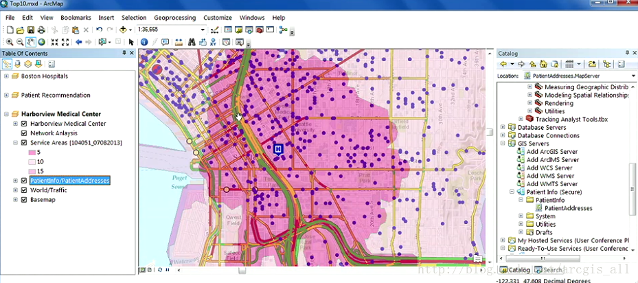Expand the Boston Hospitals group
This screenshot has height=283, width=638.
tap(6, 76)
